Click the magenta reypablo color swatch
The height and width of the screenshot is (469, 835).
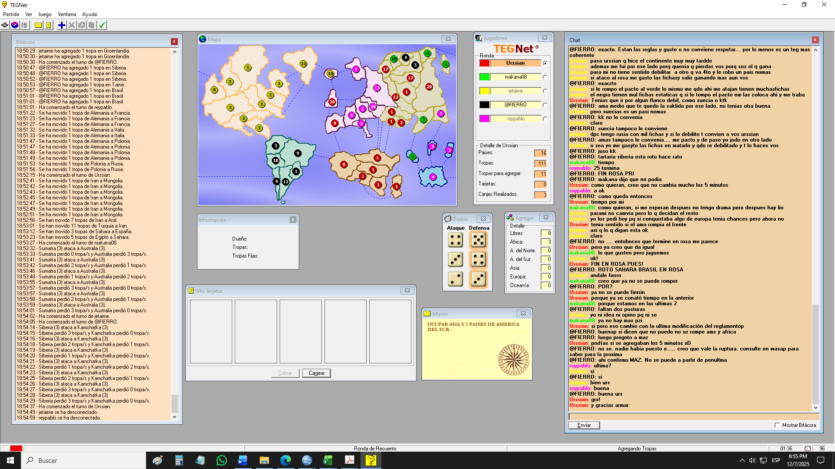484,119
